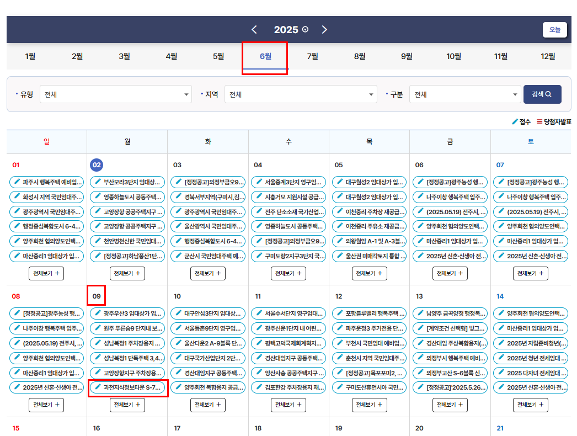Click magnifier icon in 검색 button
The image size is (577, 436).
pos(548,94)
